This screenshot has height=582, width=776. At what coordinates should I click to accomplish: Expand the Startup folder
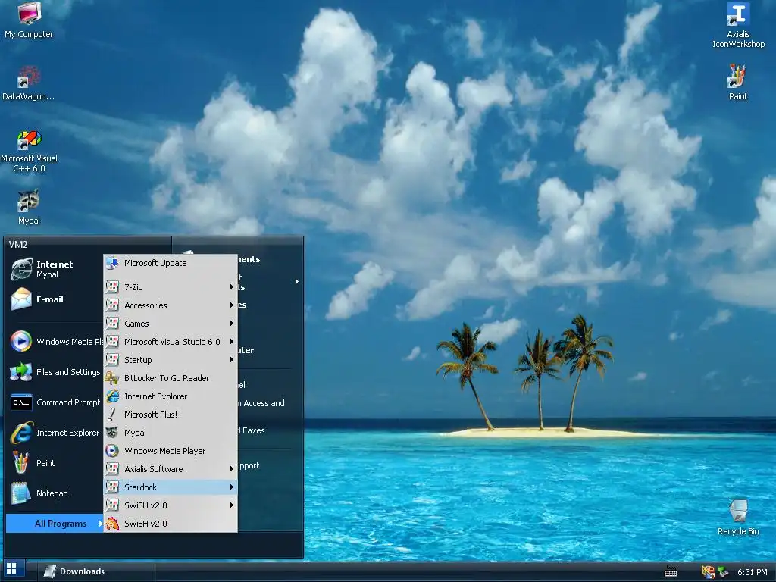171,360
